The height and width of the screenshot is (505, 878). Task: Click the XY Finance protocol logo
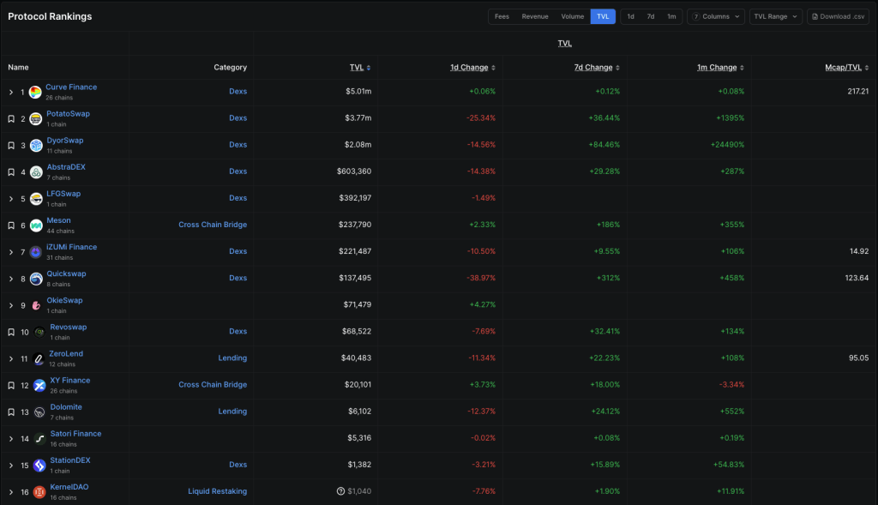click(38, 384)
